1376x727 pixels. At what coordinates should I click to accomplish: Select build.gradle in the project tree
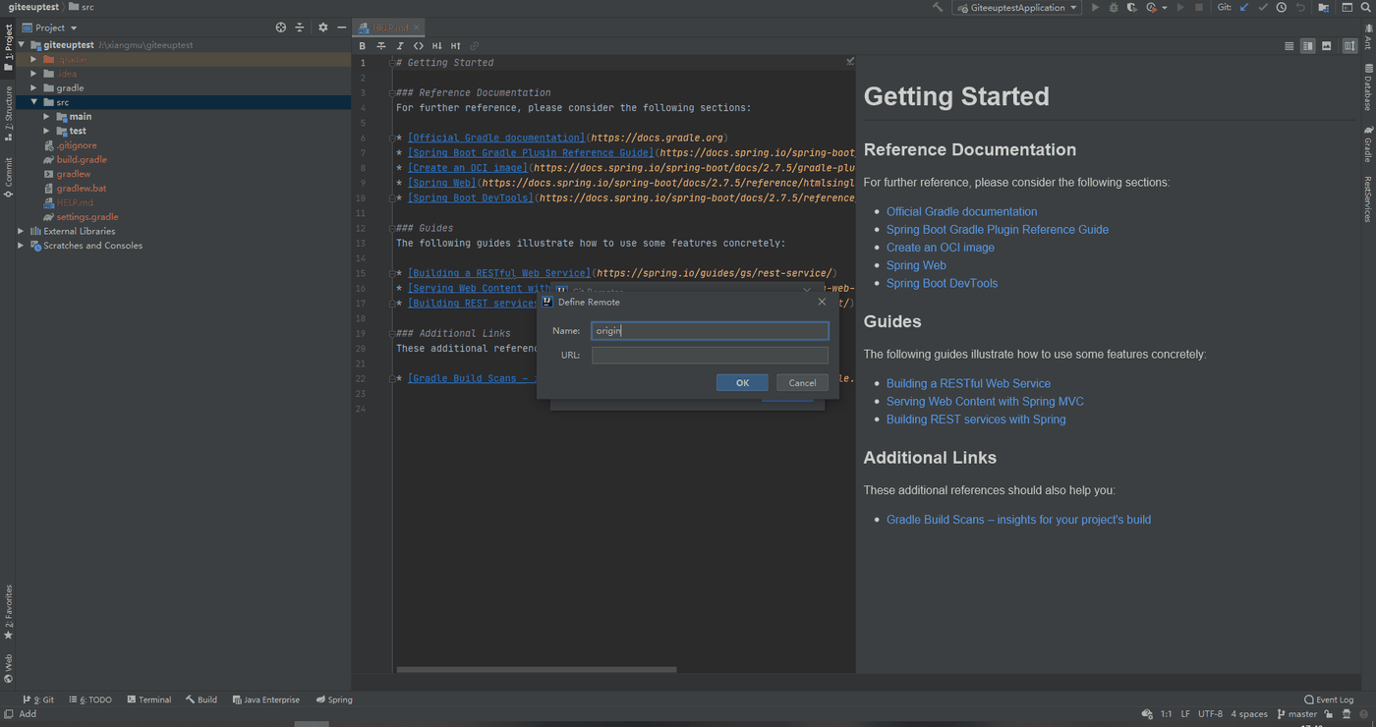pos(82,159)
